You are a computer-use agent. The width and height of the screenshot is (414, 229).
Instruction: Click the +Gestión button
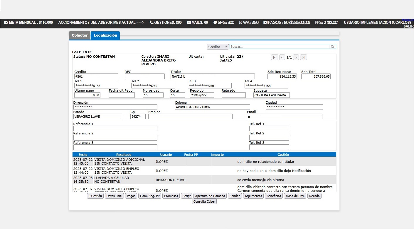95,196
